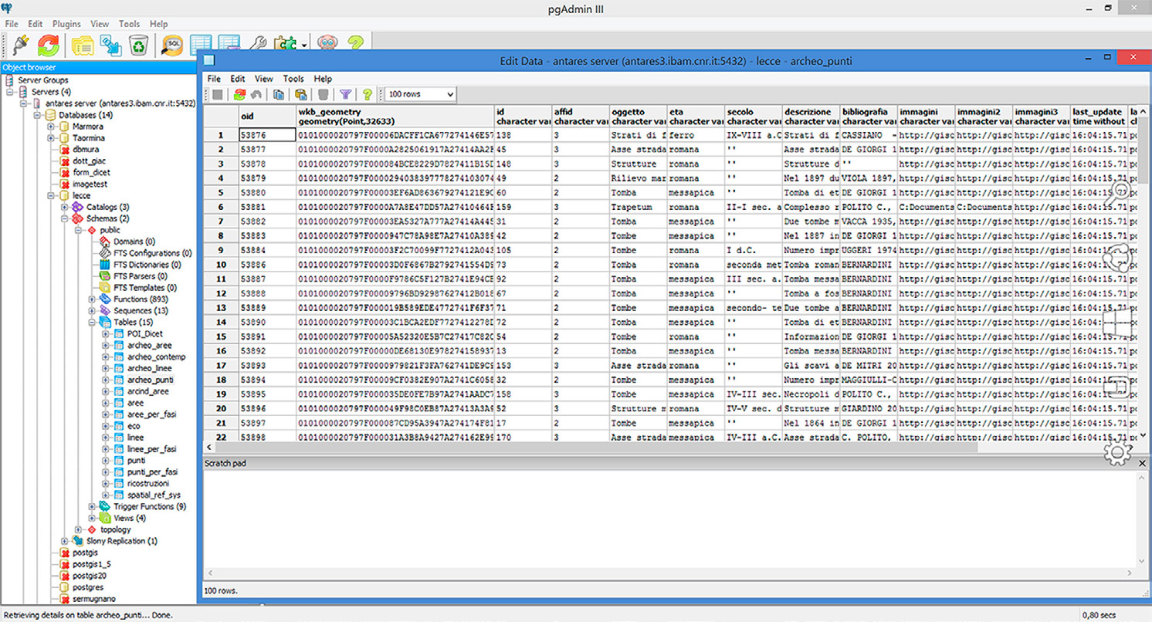The width and height of the screenshot is (1152, 622).
Task: Expand the Functions (893) node
Action: (92, 299)
